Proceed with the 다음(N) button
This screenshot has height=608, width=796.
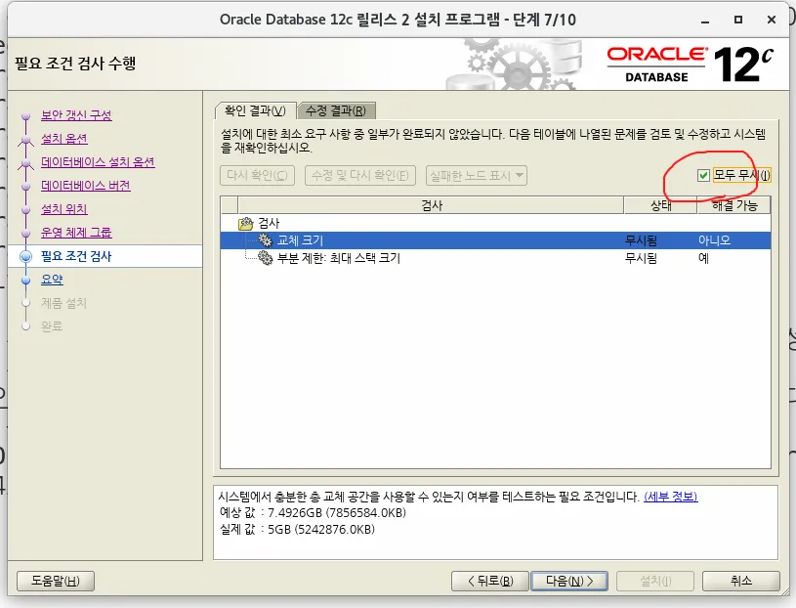coord(569,581)
